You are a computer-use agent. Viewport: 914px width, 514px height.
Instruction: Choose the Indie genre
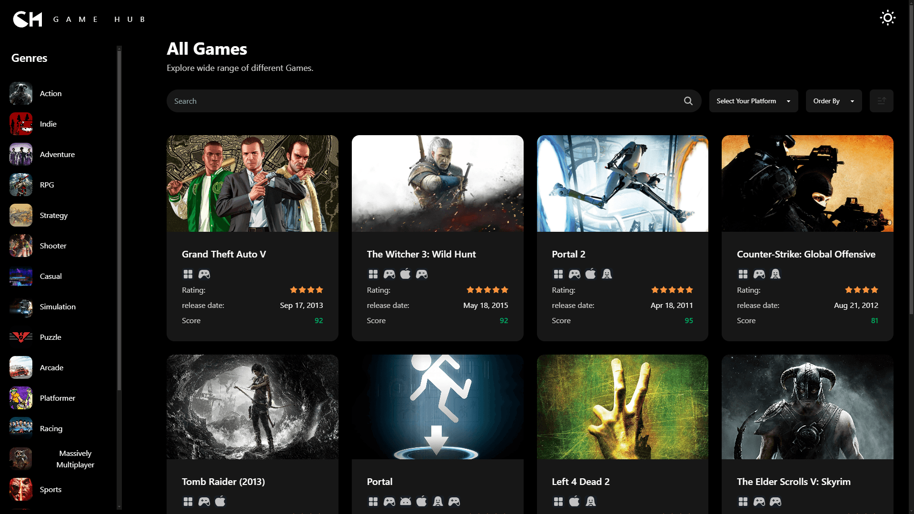pyautogui.click(x=48, y=124)
